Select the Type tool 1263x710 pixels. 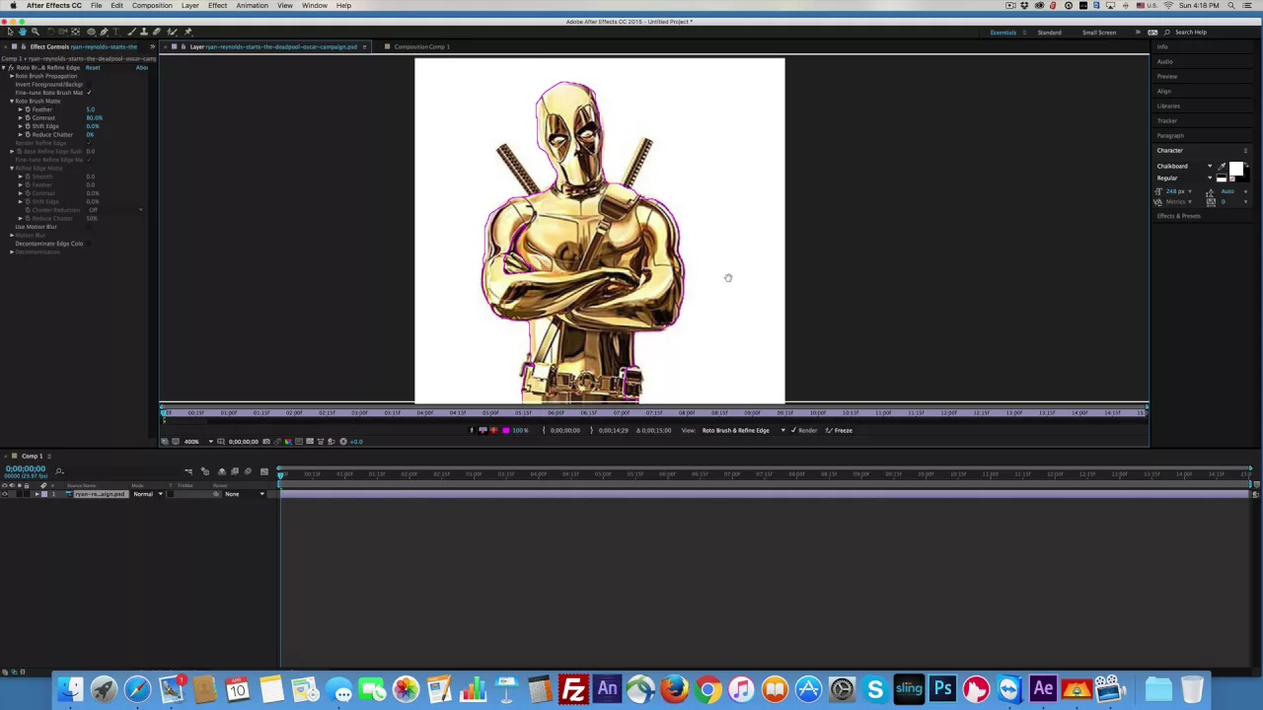click(115, 32)
